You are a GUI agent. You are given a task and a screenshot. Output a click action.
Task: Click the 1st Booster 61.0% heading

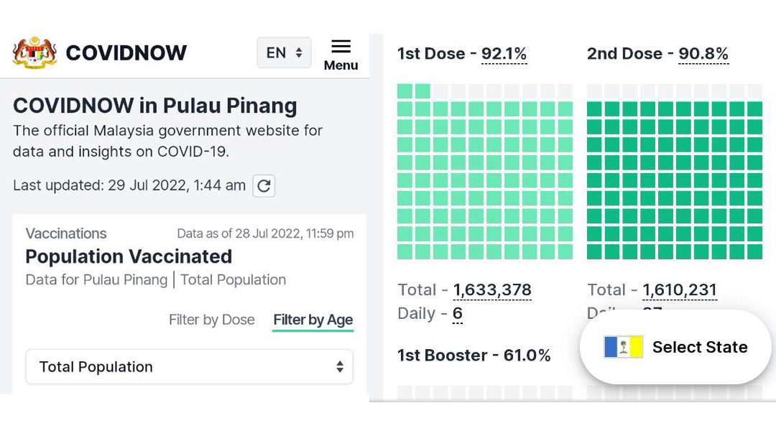tap(474, 356)
